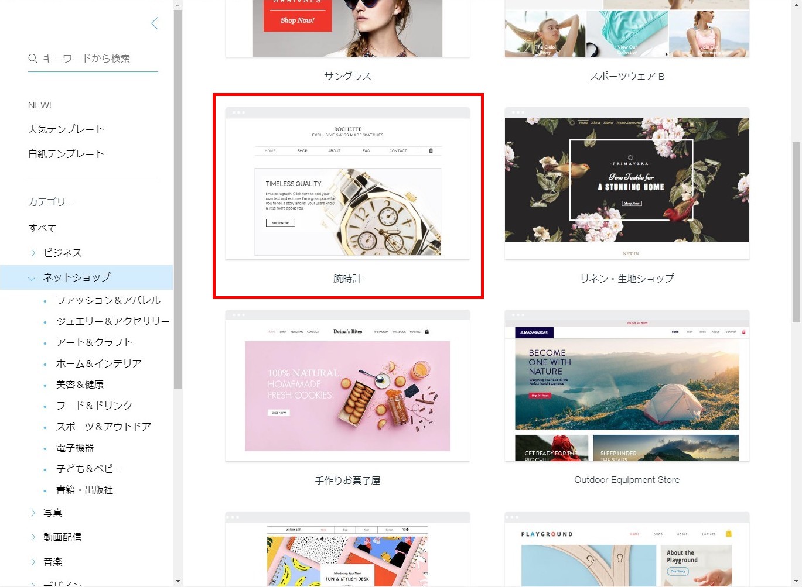This screenshot has height=587, width=802.
Task: Click the main page vertical scrollbar thumb
Action: (x=796, y=232)
